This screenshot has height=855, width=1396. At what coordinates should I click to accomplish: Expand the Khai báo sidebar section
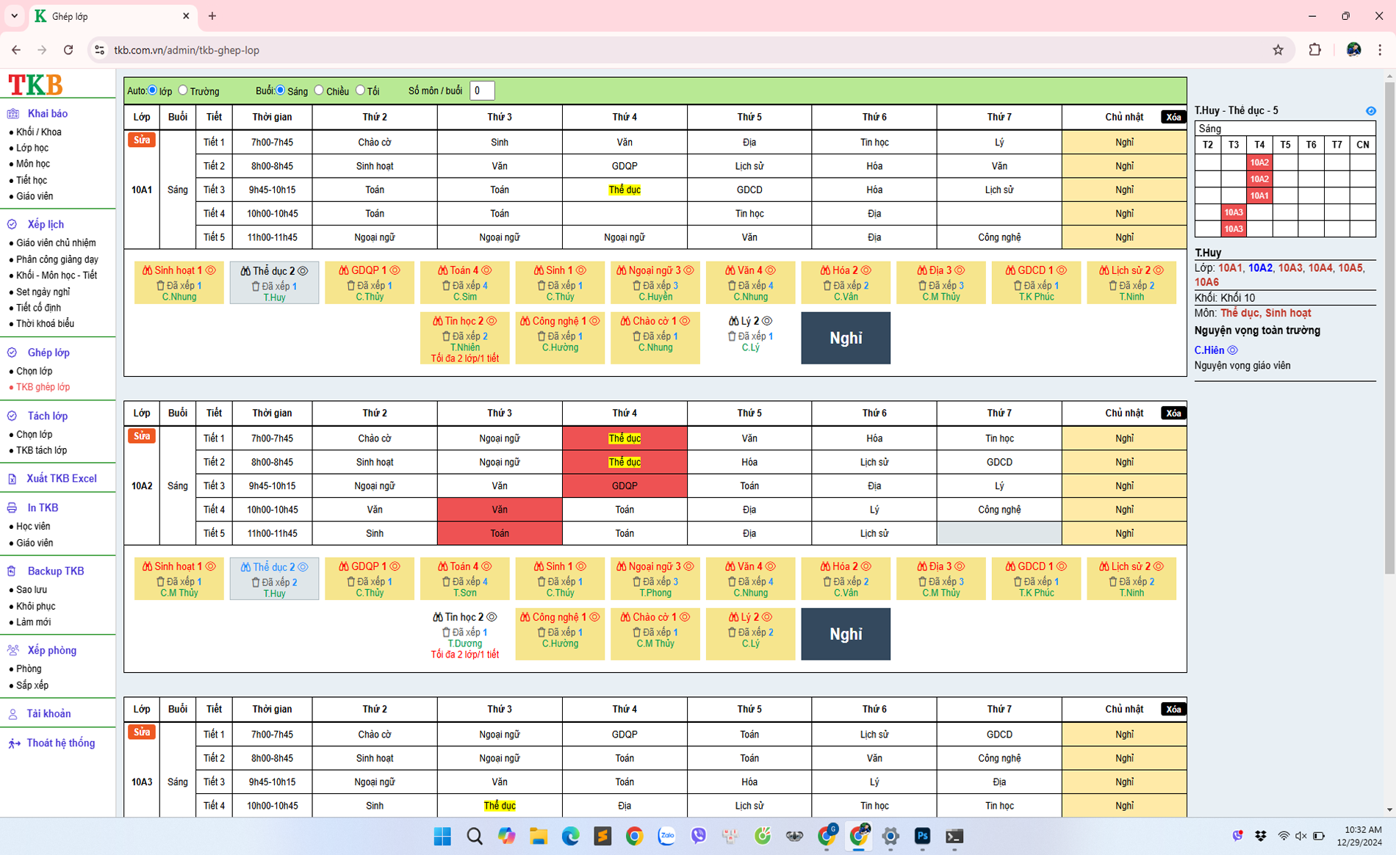[x=47, y=114]
